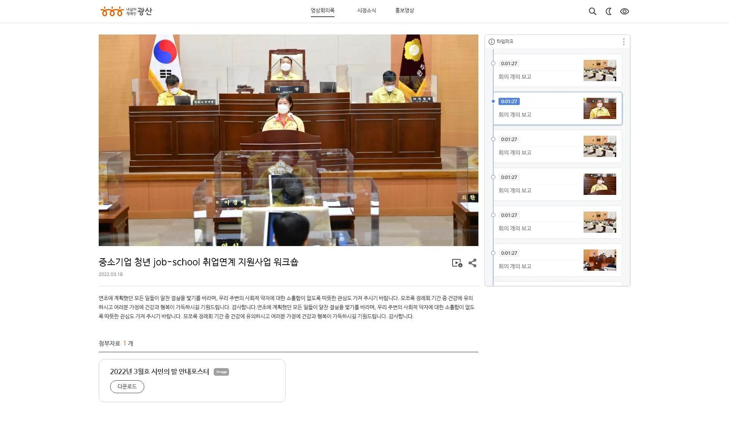
Task: Click the third timemark circle marker
Action: (x=493, y=139)
